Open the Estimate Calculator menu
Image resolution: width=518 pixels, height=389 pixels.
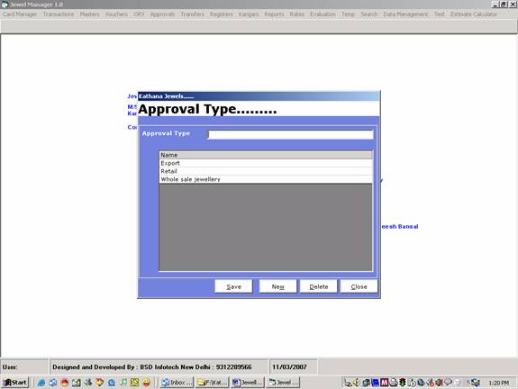473,14
